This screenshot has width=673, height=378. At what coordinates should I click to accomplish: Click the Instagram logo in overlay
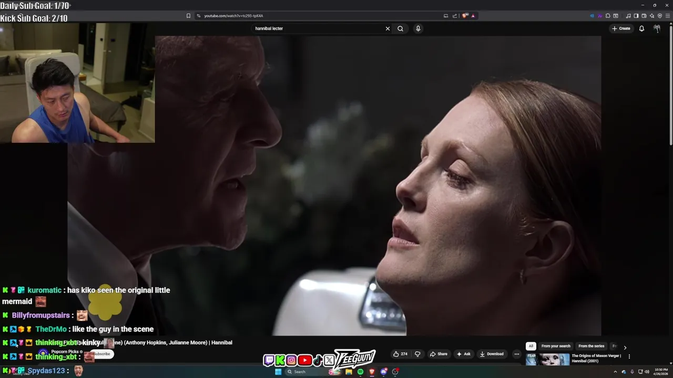pos(291,360)
